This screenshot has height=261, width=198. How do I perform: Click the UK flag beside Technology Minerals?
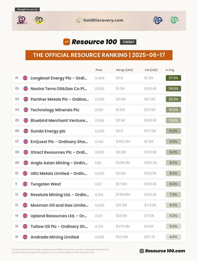coord(26,110)
